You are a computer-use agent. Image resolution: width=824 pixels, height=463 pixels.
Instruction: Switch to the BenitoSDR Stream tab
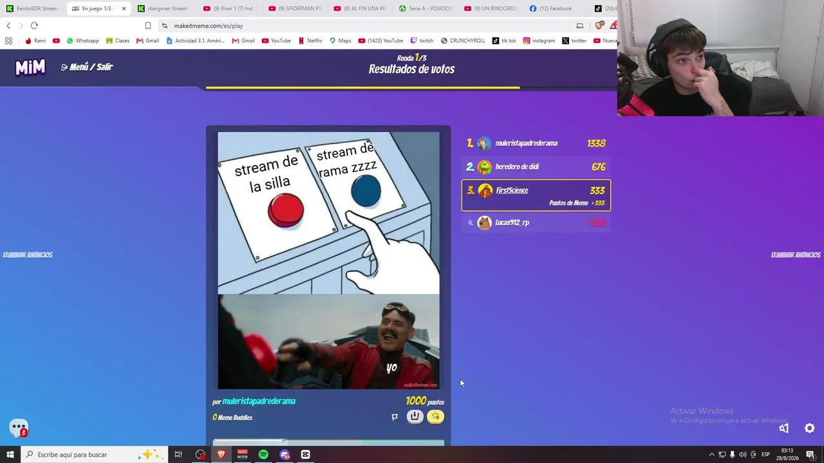click(x=32, y=8)
